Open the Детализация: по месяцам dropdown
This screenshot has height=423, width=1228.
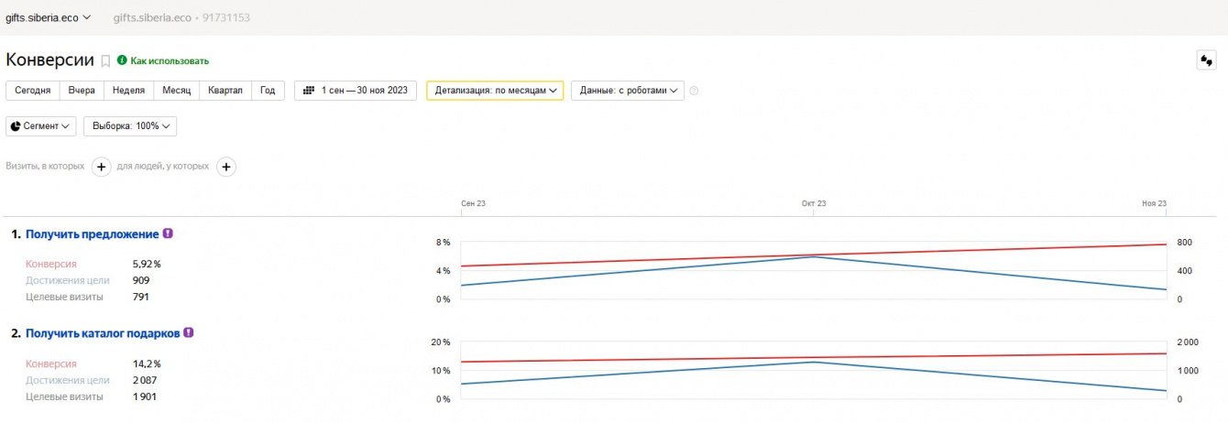click(x=495, y=91)
